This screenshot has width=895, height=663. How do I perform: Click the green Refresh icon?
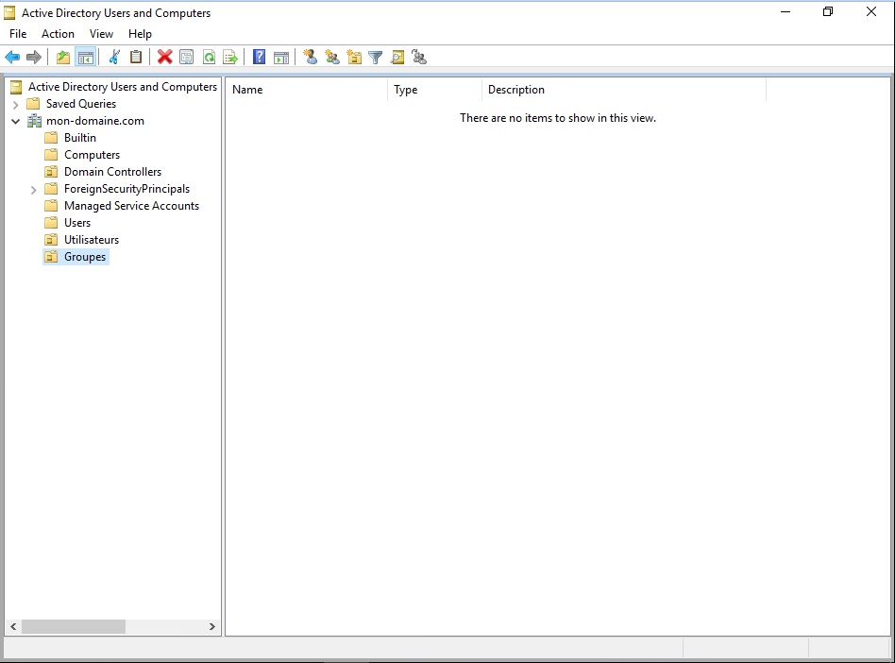[209, 57]
